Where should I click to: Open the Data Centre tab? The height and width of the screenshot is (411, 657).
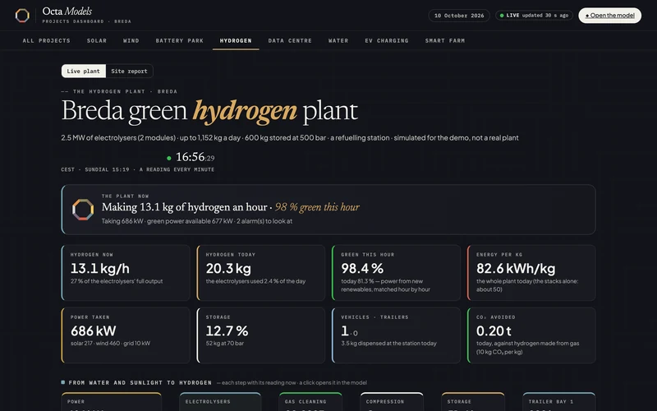click(x=290, y=40)
